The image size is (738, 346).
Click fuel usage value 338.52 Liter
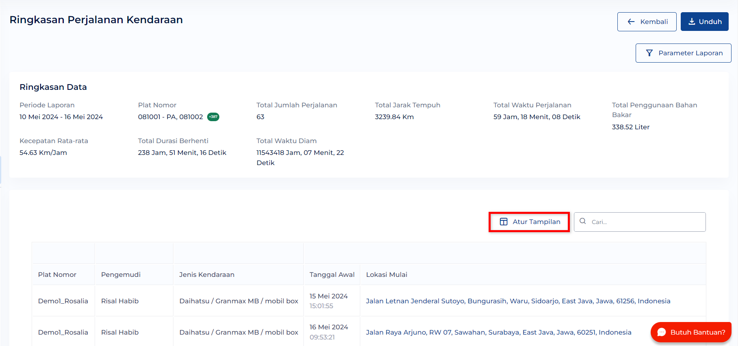click(x=630, y=127)
